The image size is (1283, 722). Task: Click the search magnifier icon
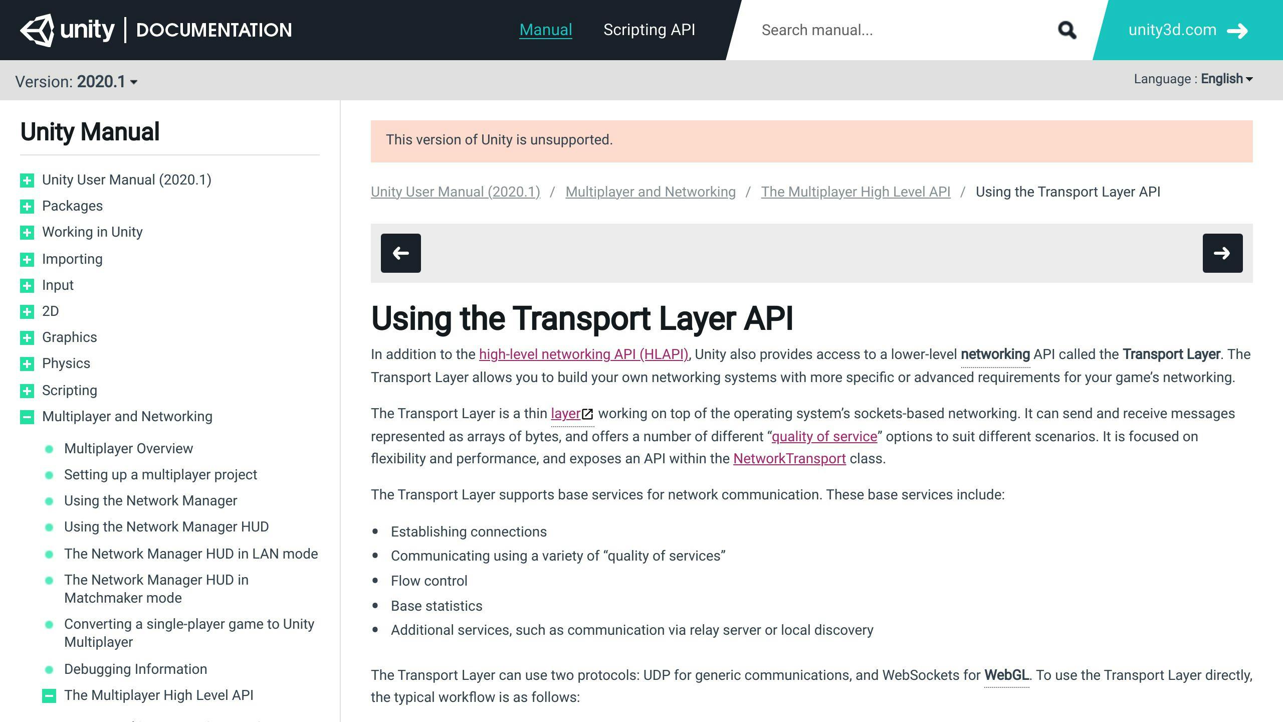1067,30
